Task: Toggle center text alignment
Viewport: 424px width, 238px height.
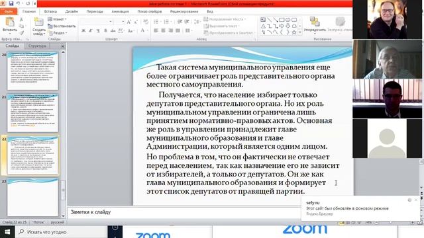Action: 164,30
